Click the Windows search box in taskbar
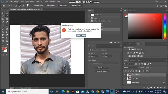168x94 pixels. pos(27,92)
